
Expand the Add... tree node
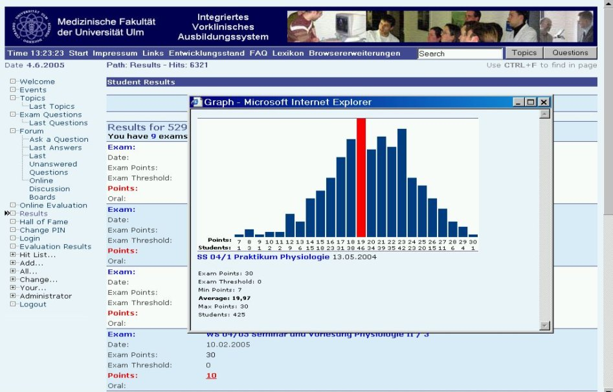coord(13,263)
